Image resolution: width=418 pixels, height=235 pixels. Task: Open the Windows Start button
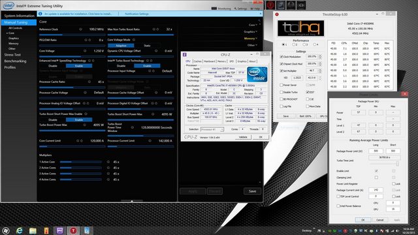(x=6, y=230)
